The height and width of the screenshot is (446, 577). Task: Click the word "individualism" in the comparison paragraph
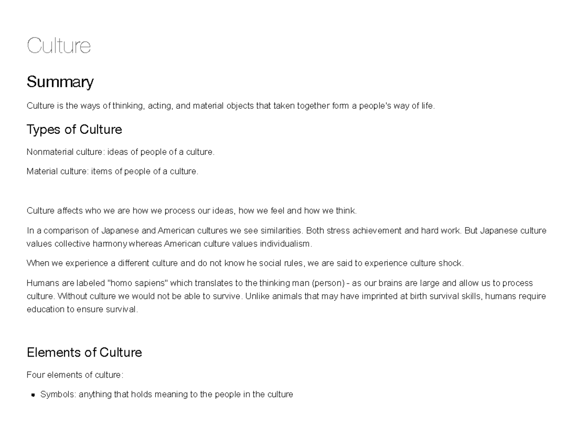click(x=286, y=244)
